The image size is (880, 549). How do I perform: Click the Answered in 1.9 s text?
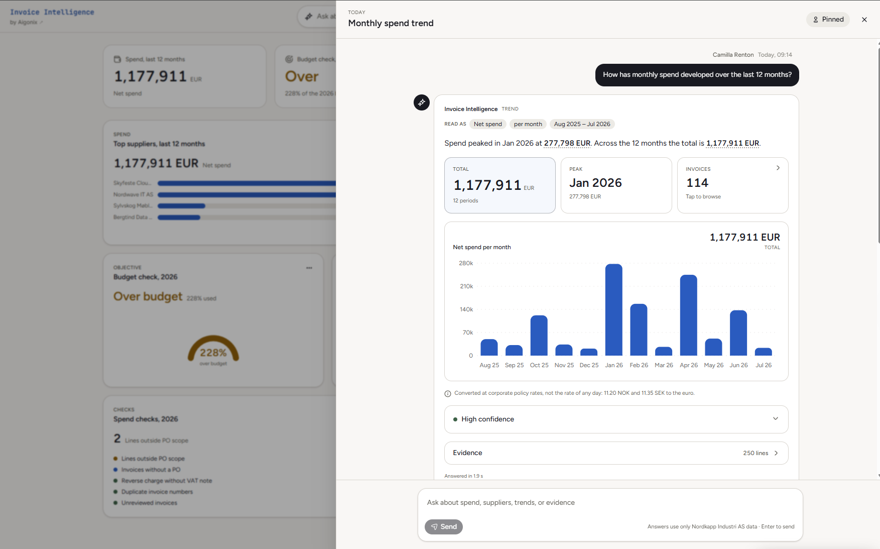click(463, 476)
